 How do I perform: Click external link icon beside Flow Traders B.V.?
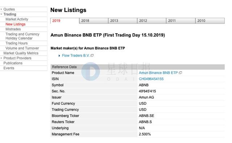click(92, 55)
